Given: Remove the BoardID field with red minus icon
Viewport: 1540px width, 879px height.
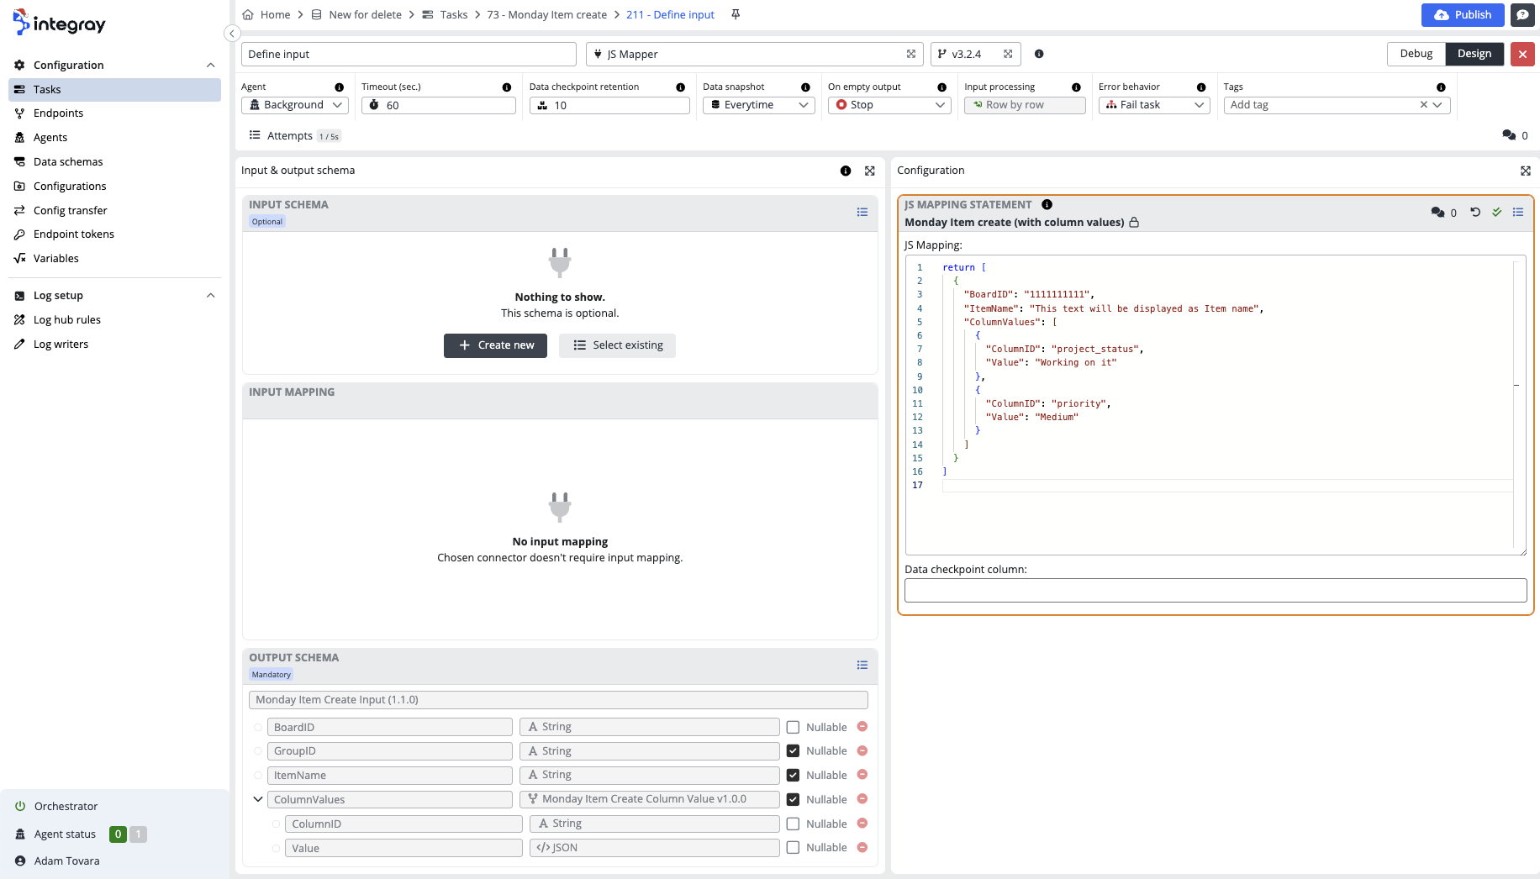Looking at the screenshot, I should 862,727.
